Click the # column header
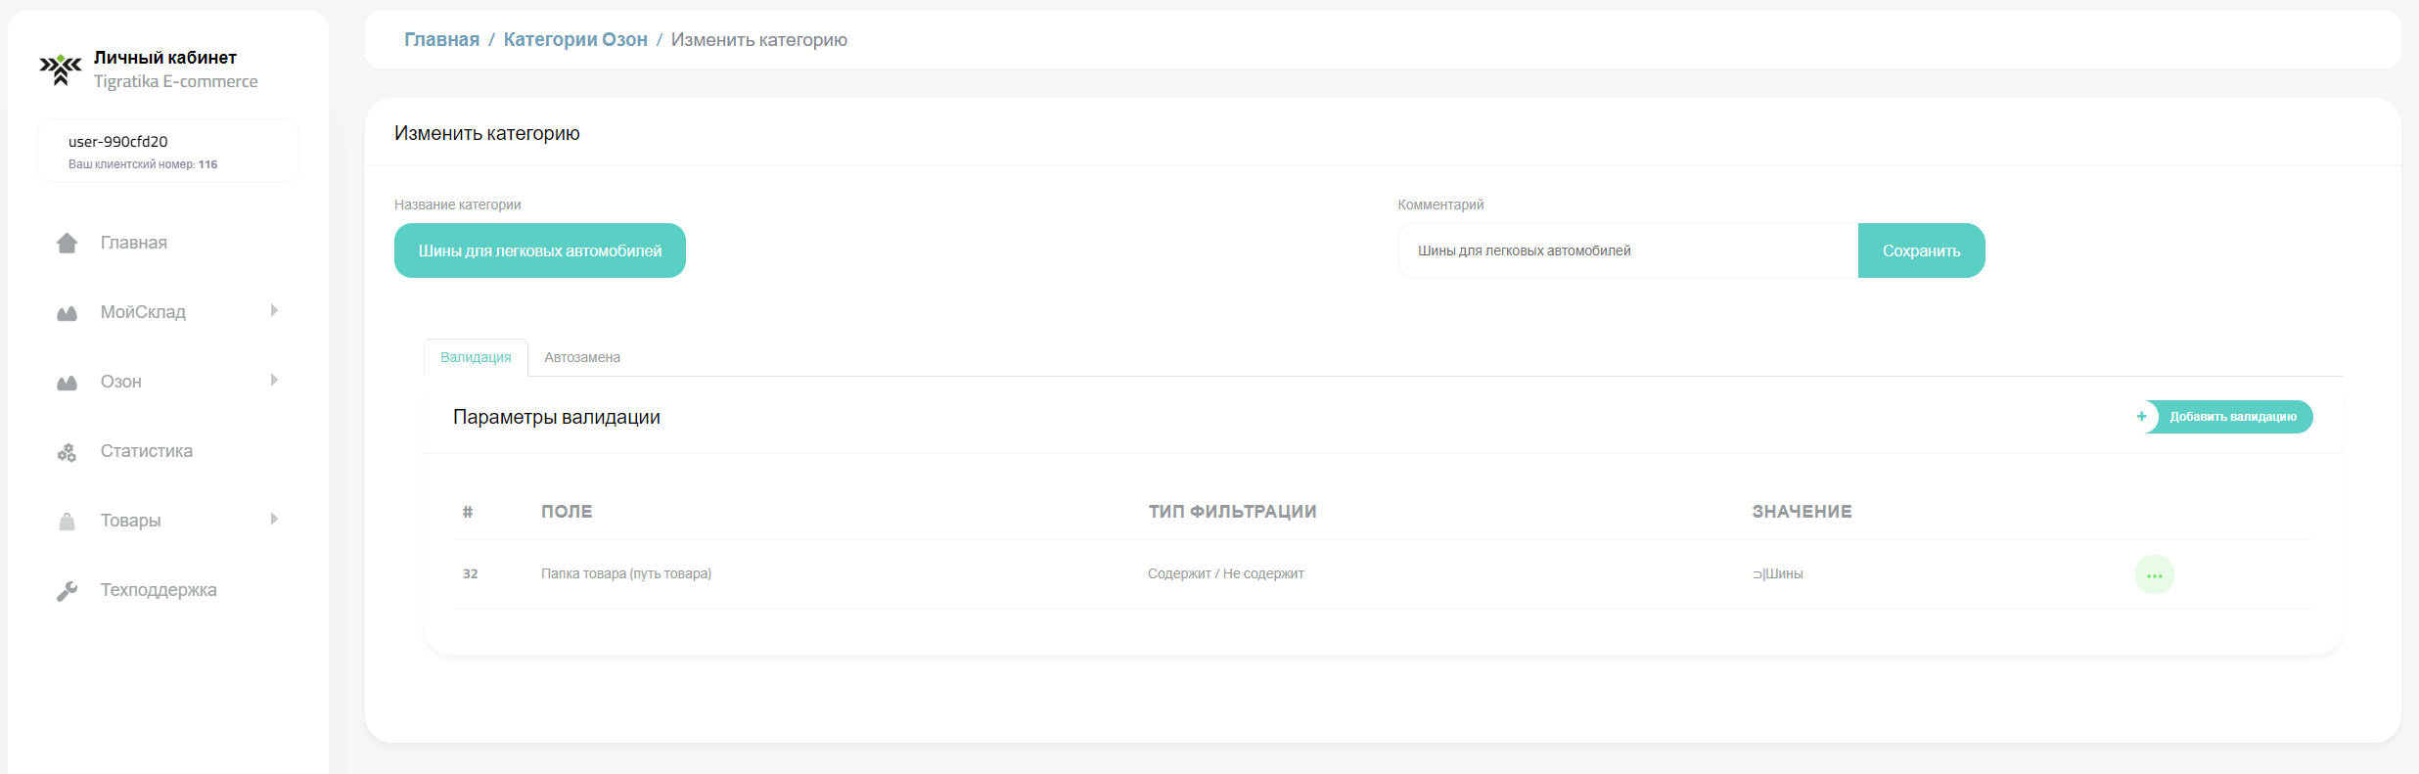Image resolution: width=2419 pixels, height=774 pixels. tap(468, 512)
